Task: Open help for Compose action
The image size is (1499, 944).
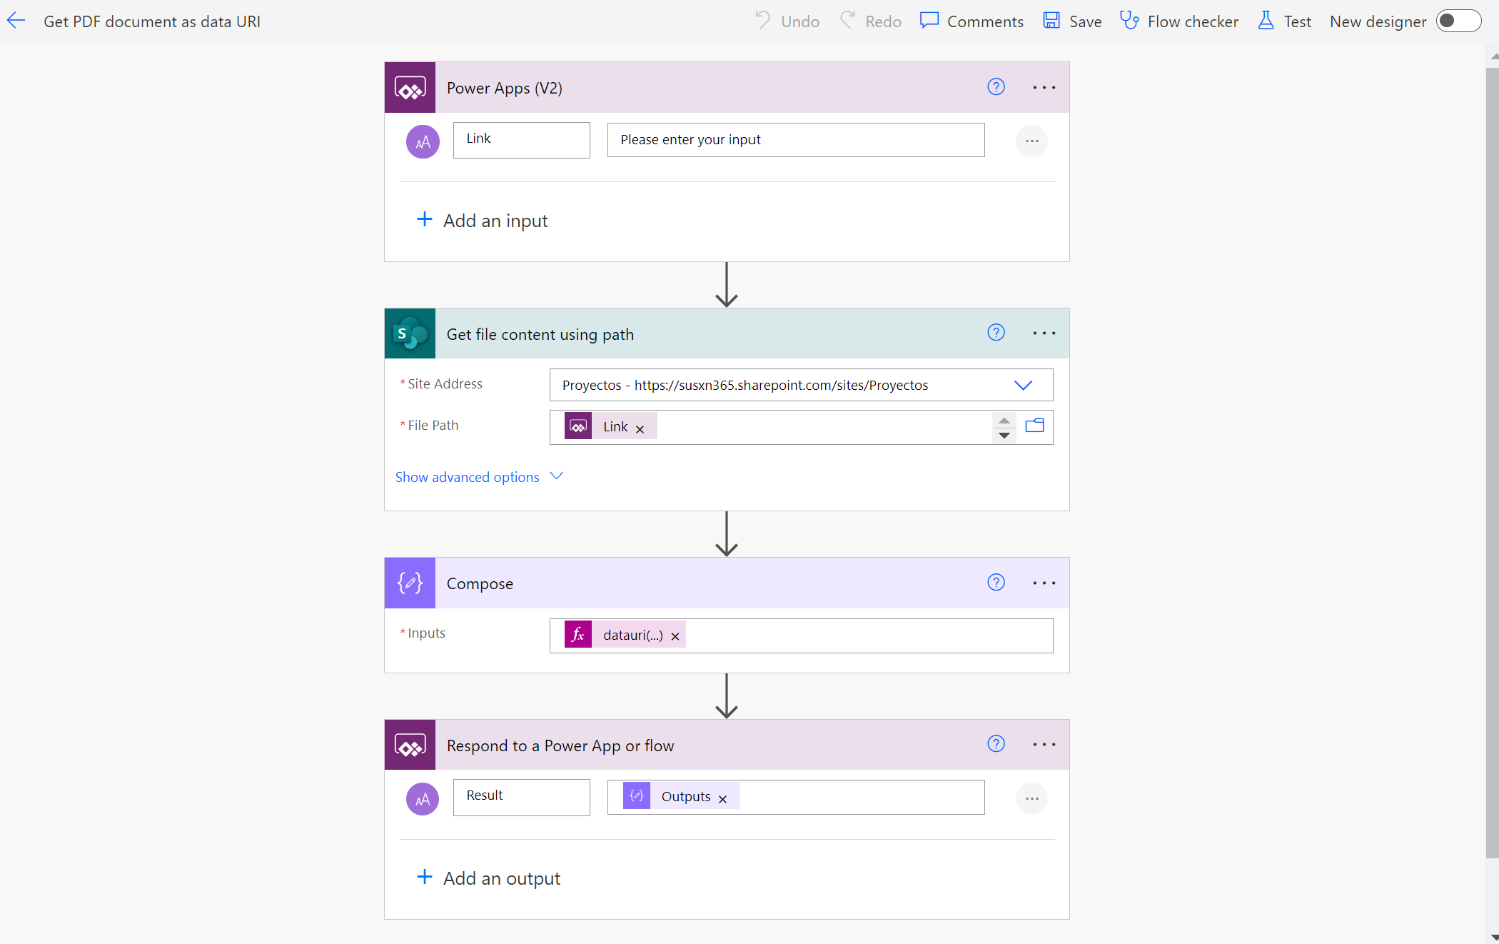Action: 996,583
